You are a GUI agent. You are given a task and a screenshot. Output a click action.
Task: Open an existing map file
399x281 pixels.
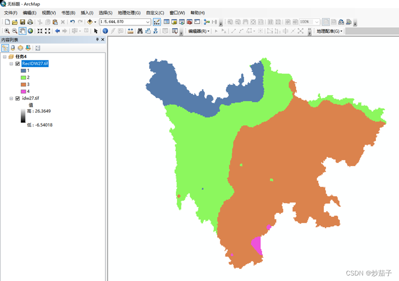(x=15, y=22)
